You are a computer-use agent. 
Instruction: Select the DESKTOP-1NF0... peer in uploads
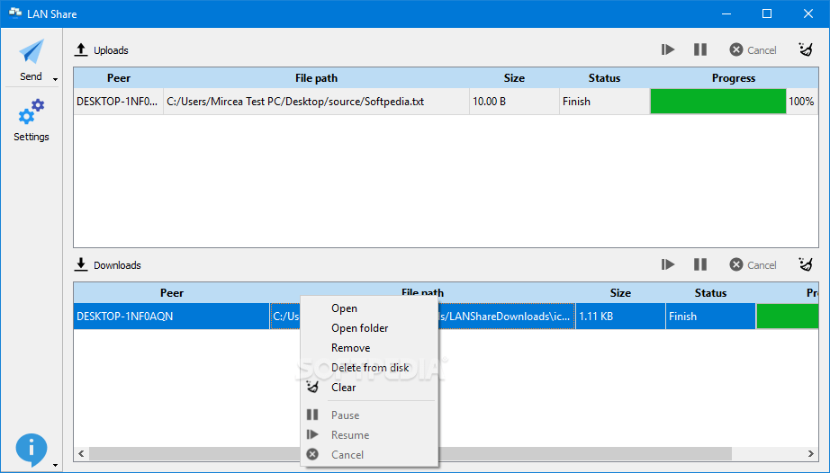(119, 102)
